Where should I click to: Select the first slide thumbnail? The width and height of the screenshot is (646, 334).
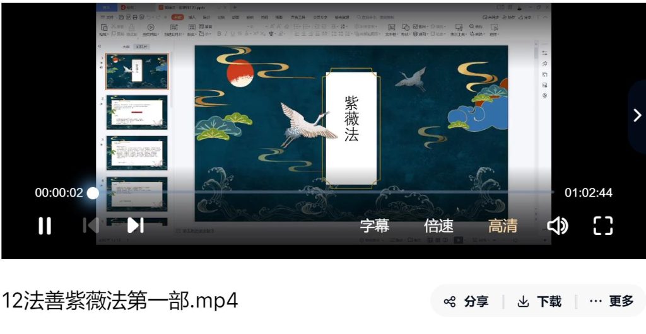[x=137, y=71]
